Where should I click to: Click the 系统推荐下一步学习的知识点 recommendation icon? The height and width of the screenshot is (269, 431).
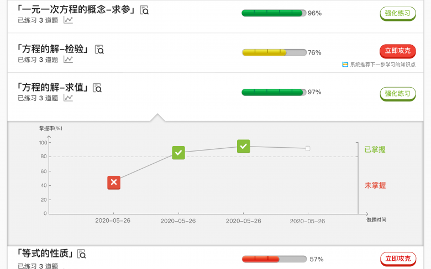click(x=345, y=64)
